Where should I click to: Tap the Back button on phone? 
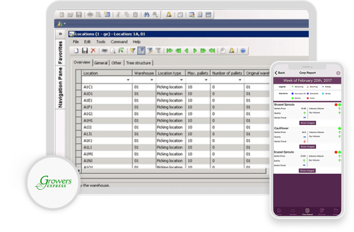click(x=280, y=73)
